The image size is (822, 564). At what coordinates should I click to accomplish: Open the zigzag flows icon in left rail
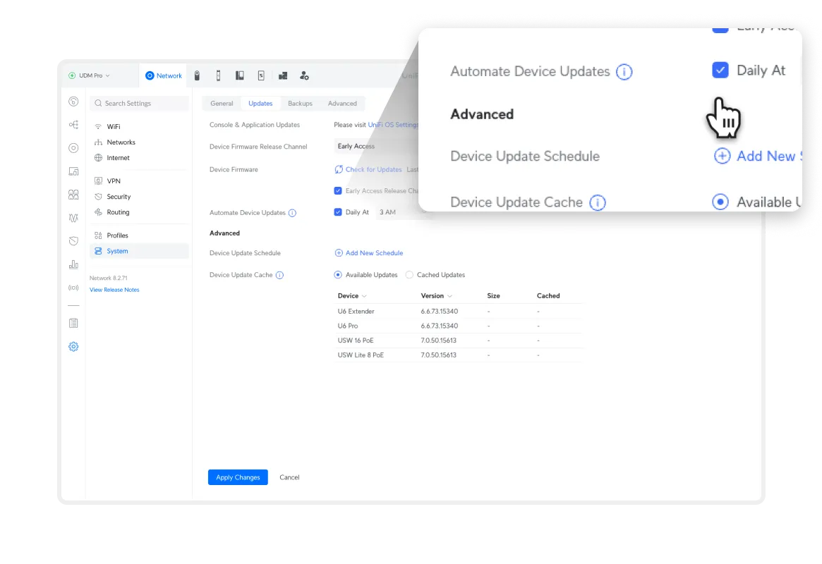click(73, 218)
